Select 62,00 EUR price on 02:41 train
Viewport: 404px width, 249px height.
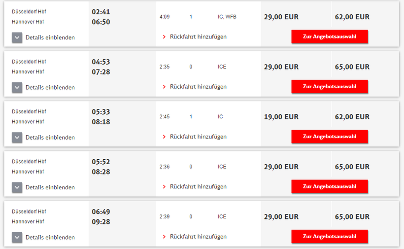(352, 17)
